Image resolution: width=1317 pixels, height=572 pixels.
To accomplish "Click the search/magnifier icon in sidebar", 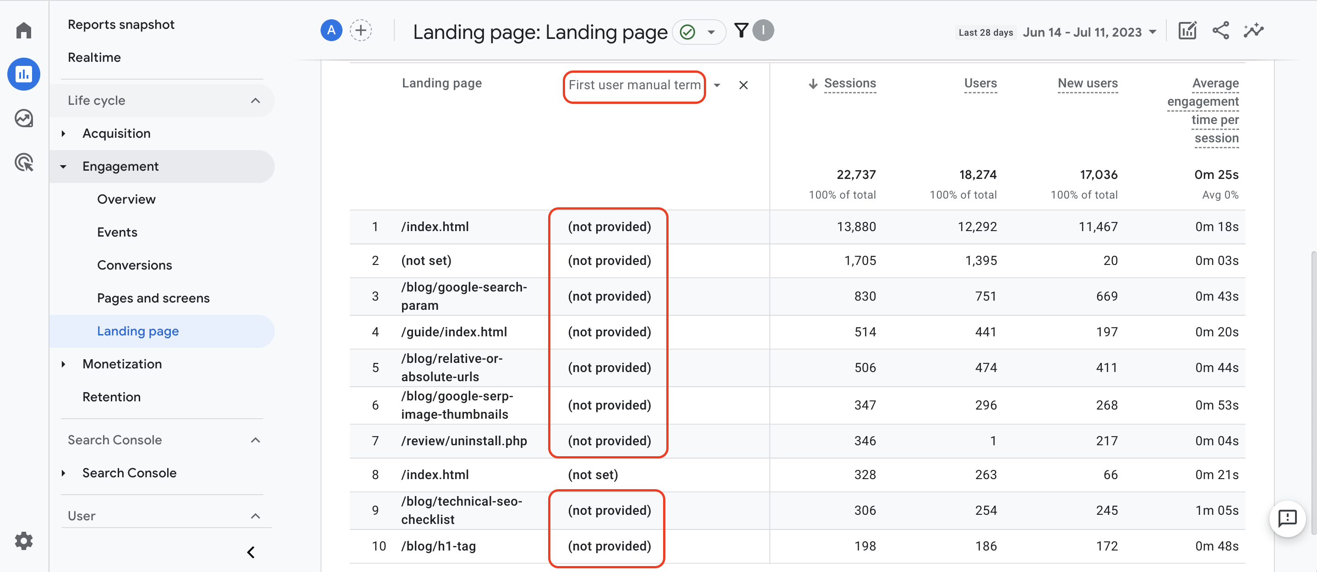I will coord(23,117).
